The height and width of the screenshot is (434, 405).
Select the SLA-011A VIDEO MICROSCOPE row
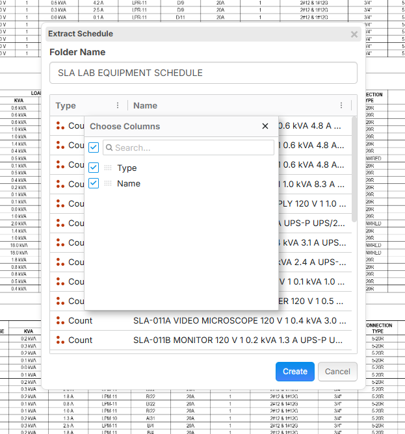coord(237,320)
